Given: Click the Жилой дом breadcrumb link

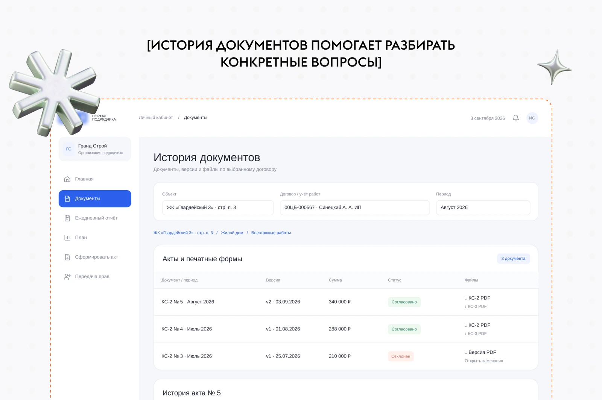Looking at the screenshot, I should (232, 233).
